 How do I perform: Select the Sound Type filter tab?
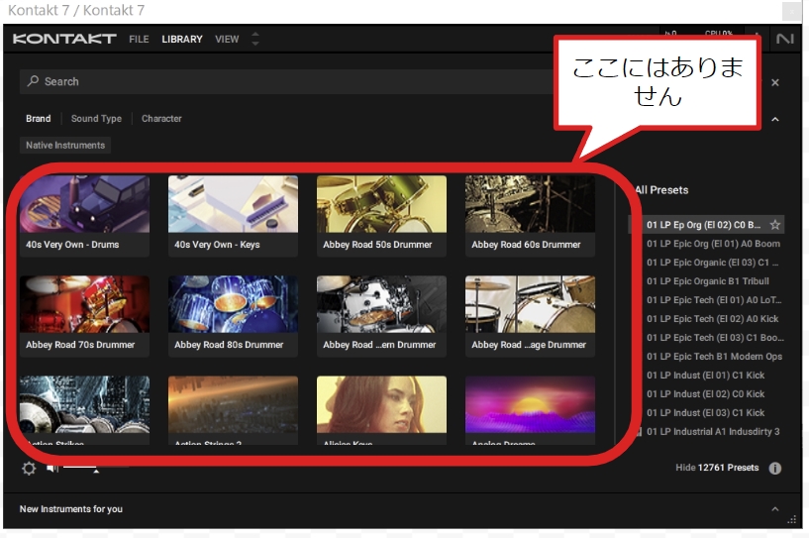point(96,119)
